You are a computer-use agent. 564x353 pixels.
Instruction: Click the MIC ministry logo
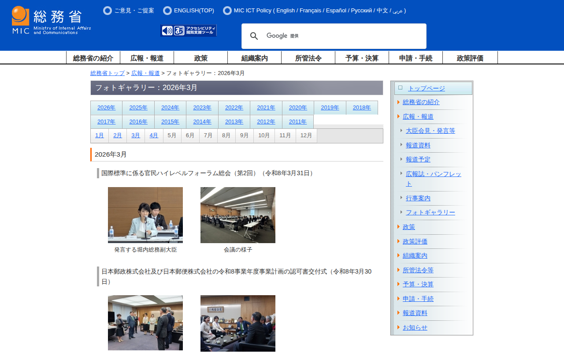point(51,20)
